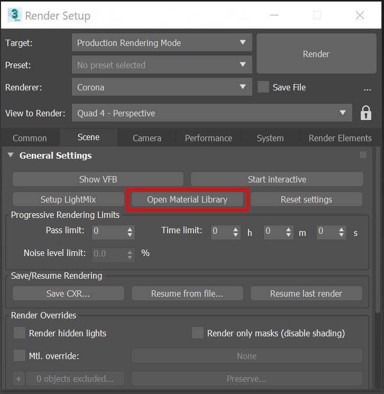
Task: Open Material Library button
Action: click(187, 199)
